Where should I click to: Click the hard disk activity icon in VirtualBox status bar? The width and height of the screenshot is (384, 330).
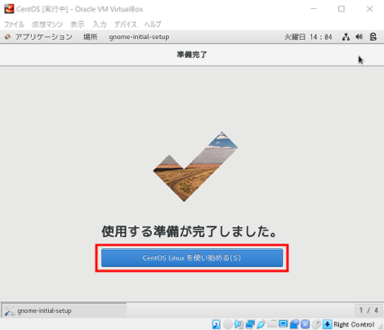pos(217,324)
